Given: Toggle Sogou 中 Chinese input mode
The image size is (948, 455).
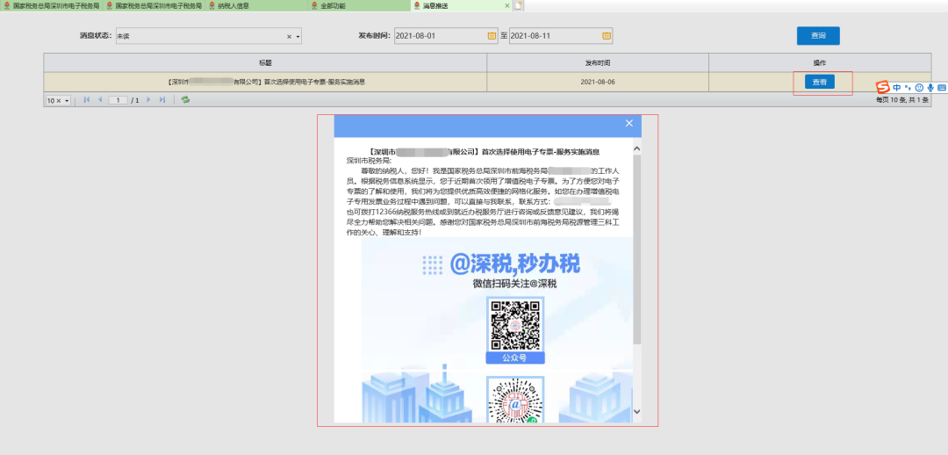Looking at the screenshot, I should [896, 88].
